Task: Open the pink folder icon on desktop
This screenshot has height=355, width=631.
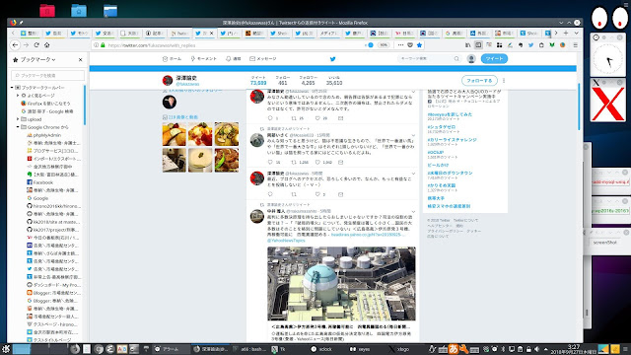Action: tap(47, 10)
